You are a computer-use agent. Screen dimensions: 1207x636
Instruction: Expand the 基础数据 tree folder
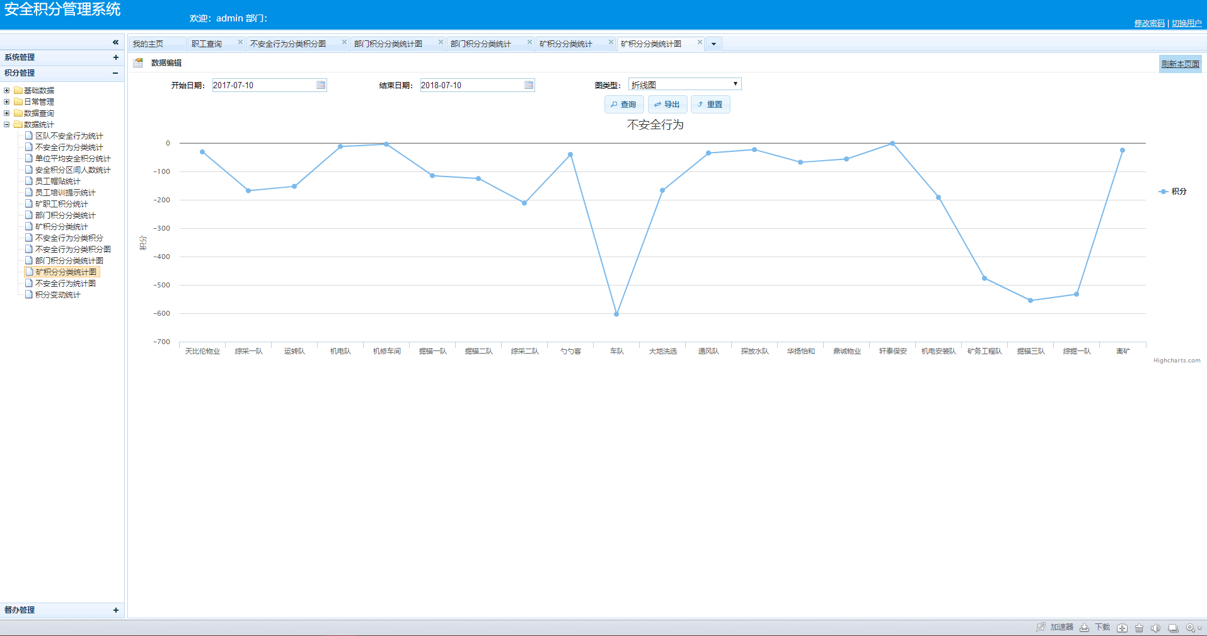click(x=7, y=91)
